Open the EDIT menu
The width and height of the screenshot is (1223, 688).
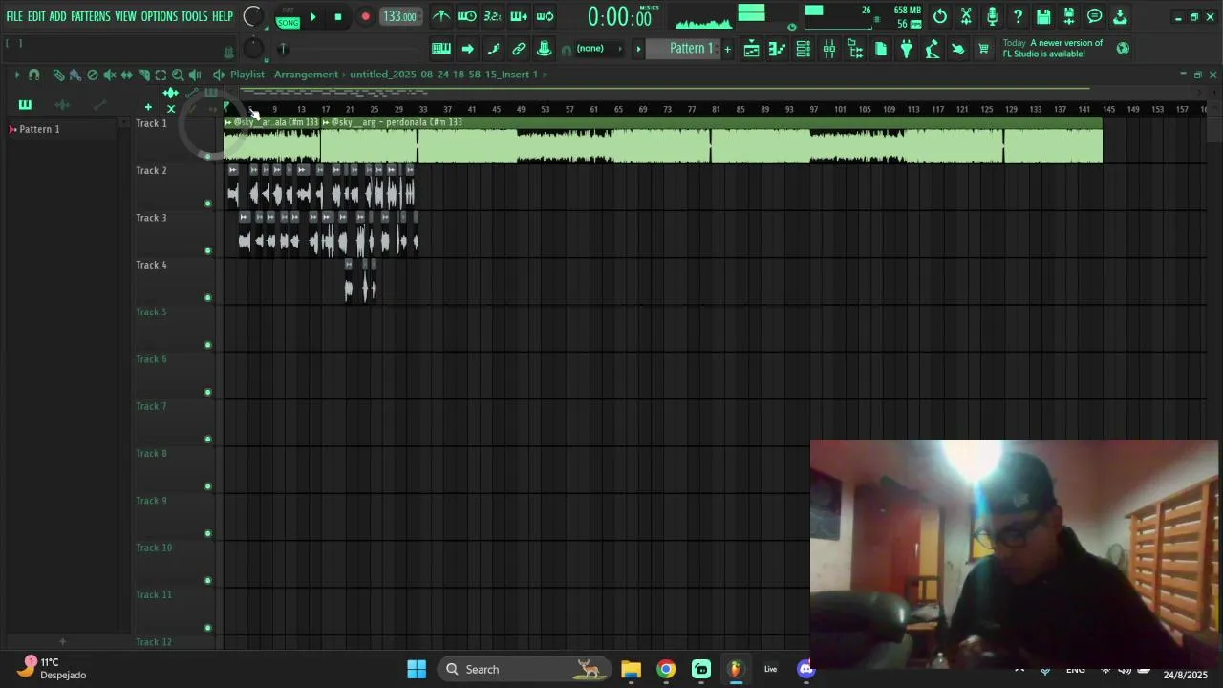click(36, 16)
